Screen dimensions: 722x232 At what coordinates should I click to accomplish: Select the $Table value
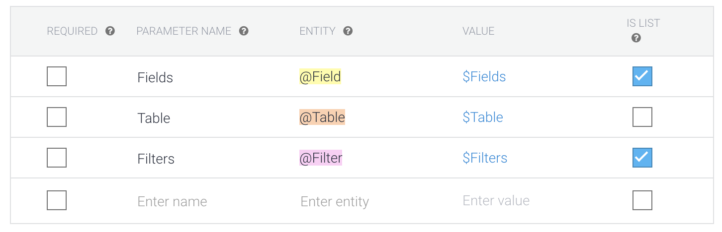point(482,117)
